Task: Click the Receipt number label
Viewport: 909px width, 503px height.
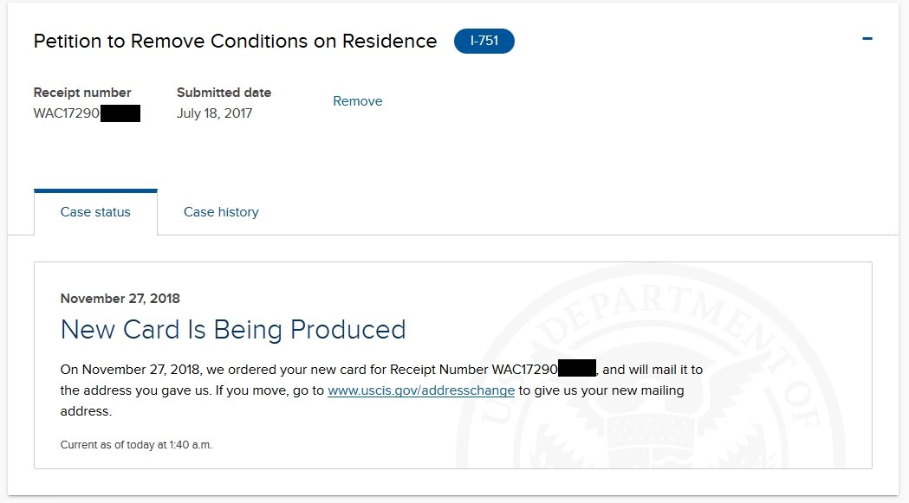Action: 82,93
